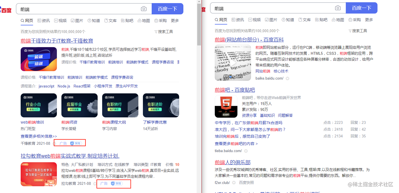399x193 pixels.
Task: Click the camera image-search icon in left page
Action: click(144, 9)
